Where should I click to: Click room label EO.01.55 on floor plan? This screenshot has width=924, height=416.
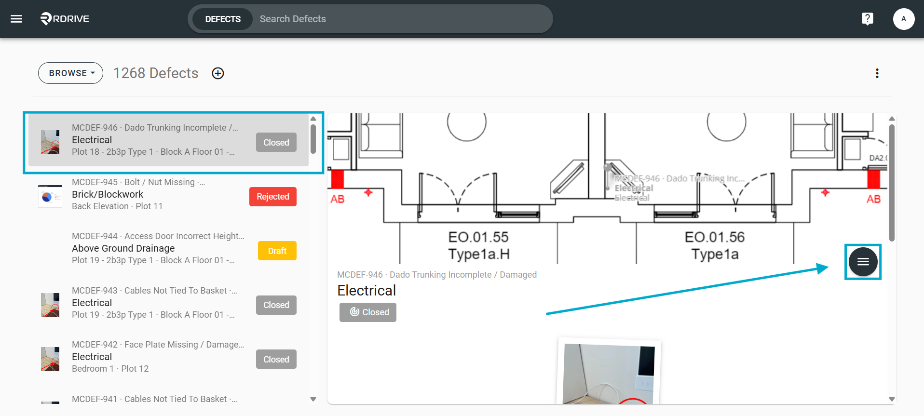478,237
